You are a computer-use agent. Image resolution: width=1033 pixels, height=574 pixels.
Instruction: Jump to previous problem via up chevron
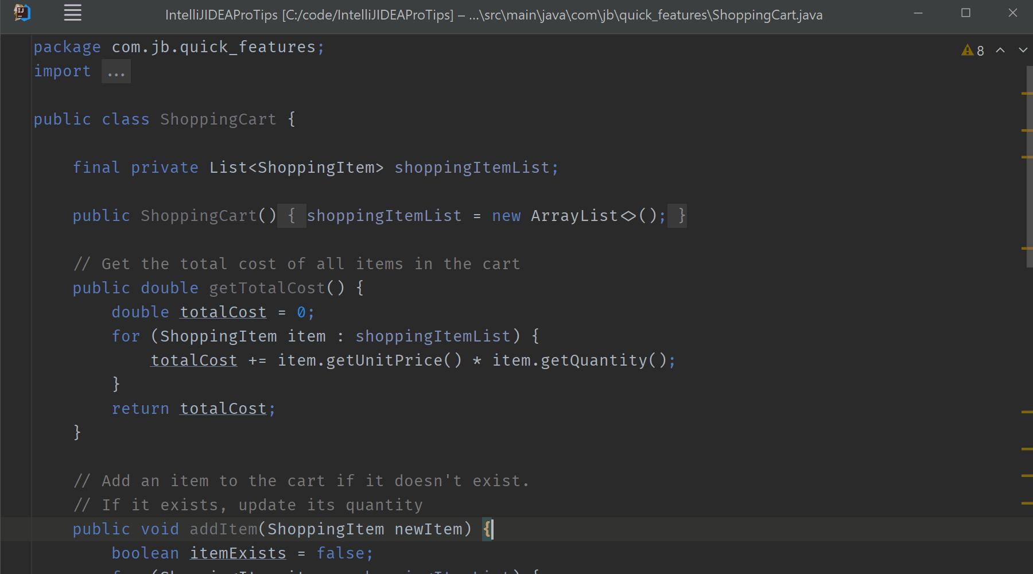[1001, 50]
